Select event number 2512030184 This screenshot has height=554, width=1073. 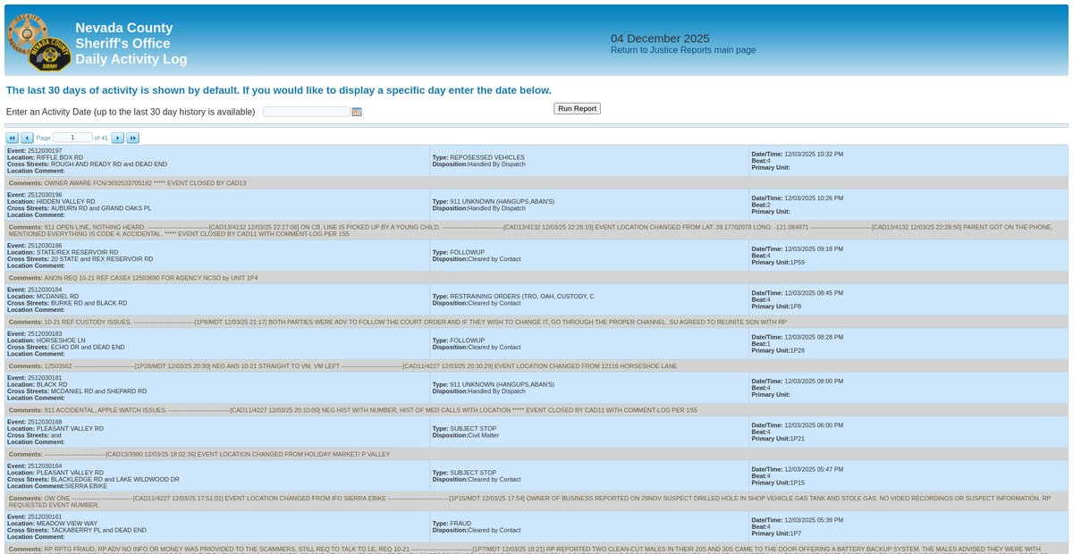click(45, 290)
